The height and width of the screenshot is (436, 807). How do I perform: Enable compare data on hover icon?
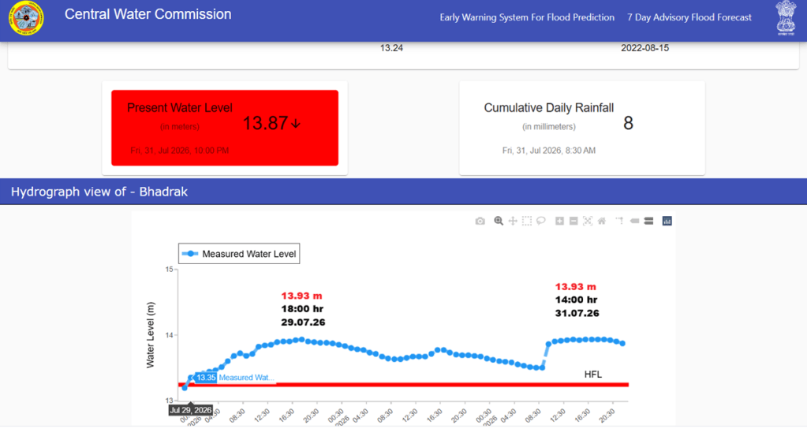coord(648,221)
